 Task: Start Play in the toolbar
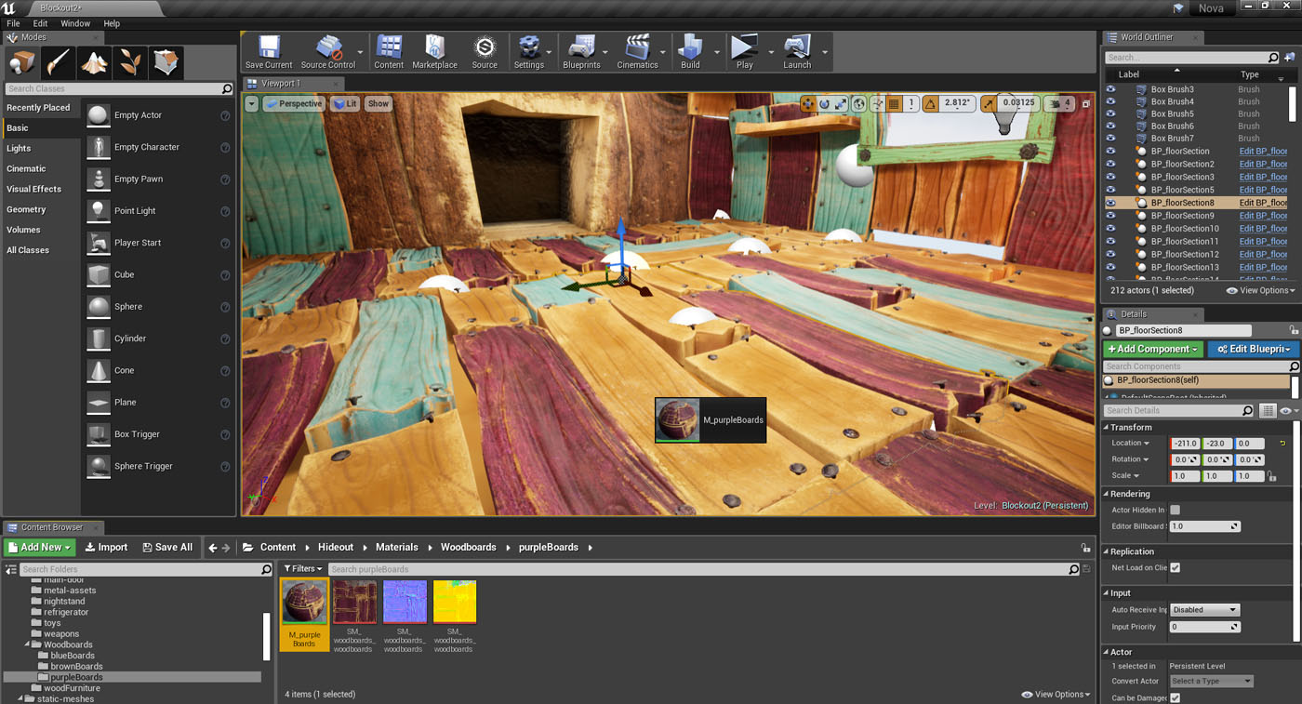(x=744, y=52)
